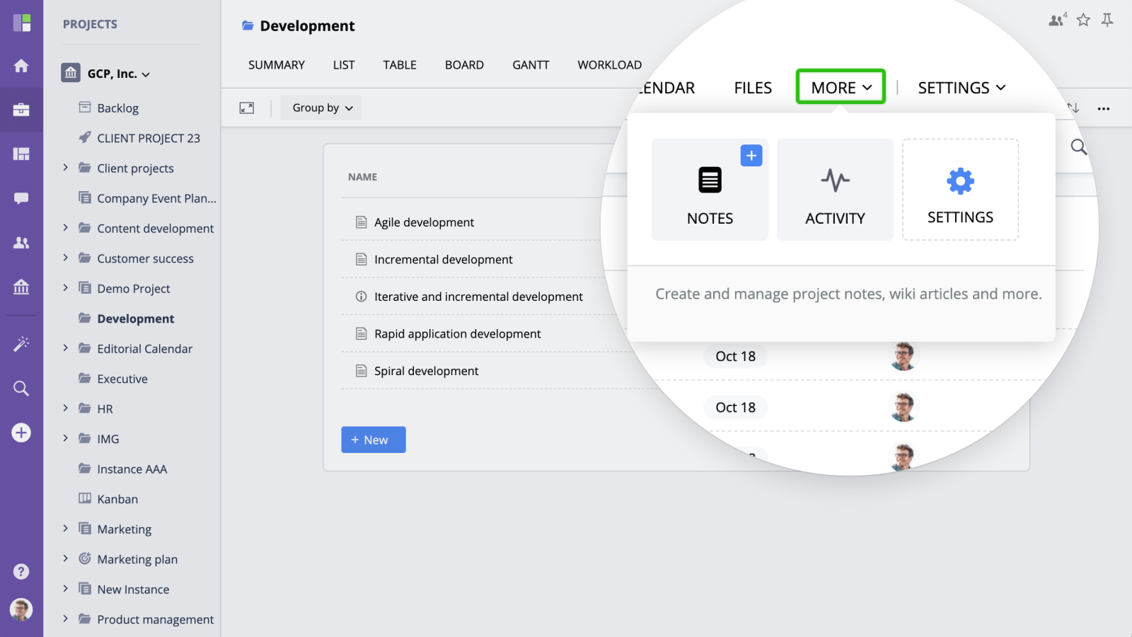Image resolution: width=1132 pixels, height=637 pixels.
Task: Click the magic wand icon in sidebar
Action: point(21,344)
